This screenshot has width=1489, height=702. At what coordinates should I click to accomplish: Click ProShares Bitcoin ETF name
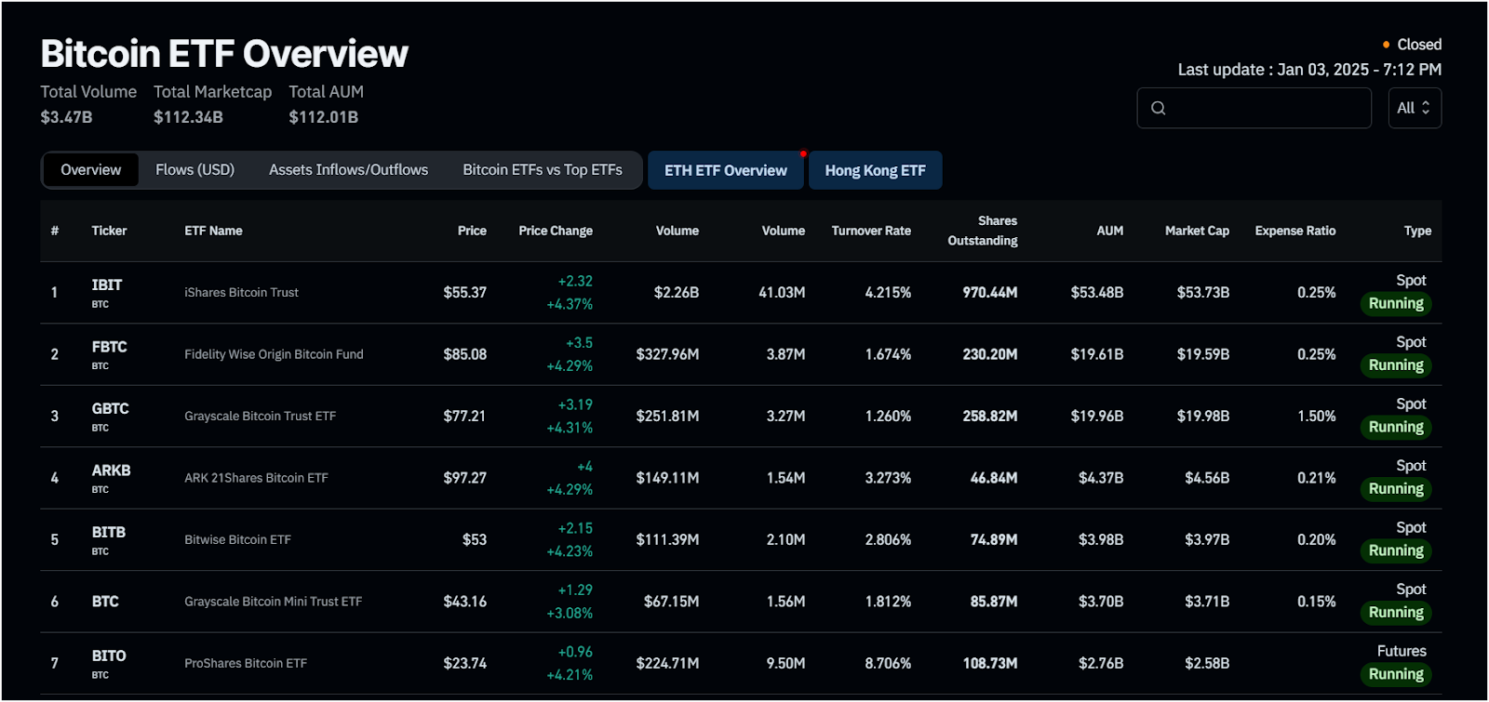(x=246, y=663)
